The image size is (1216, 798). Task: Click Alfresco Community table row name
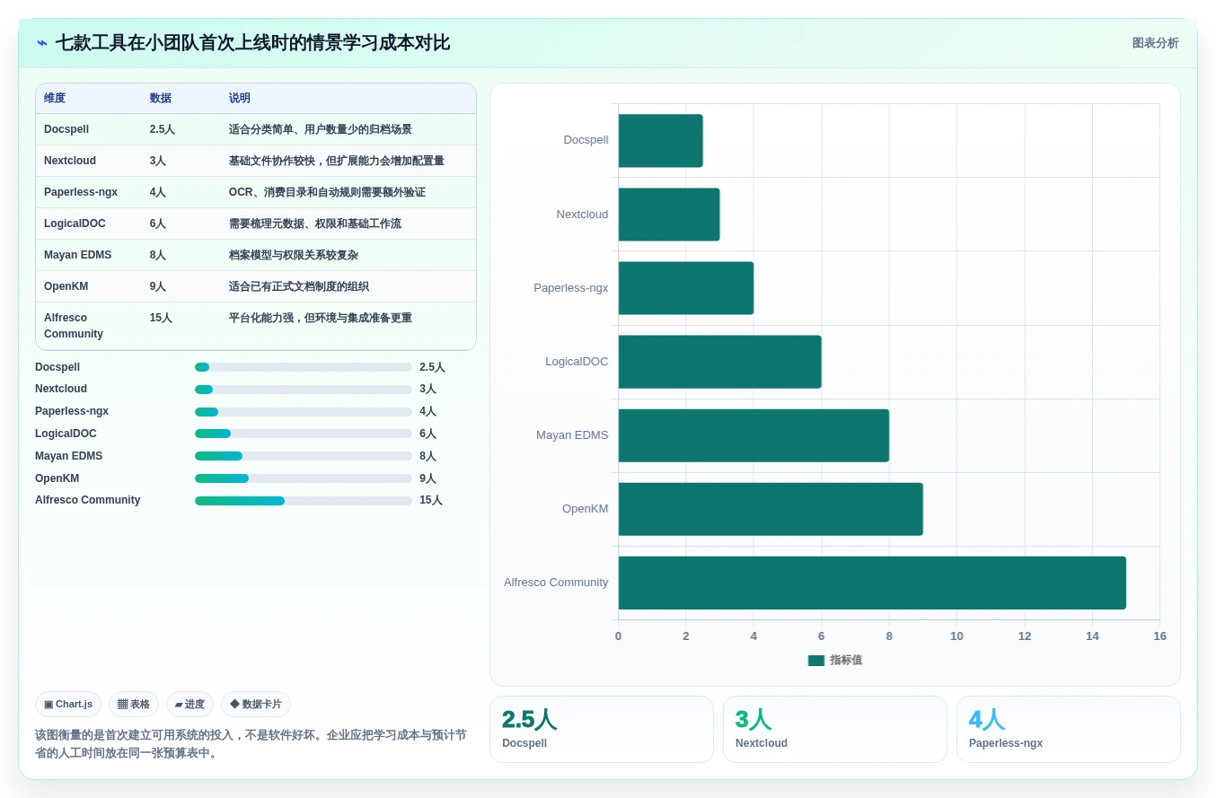pos(74,326)
